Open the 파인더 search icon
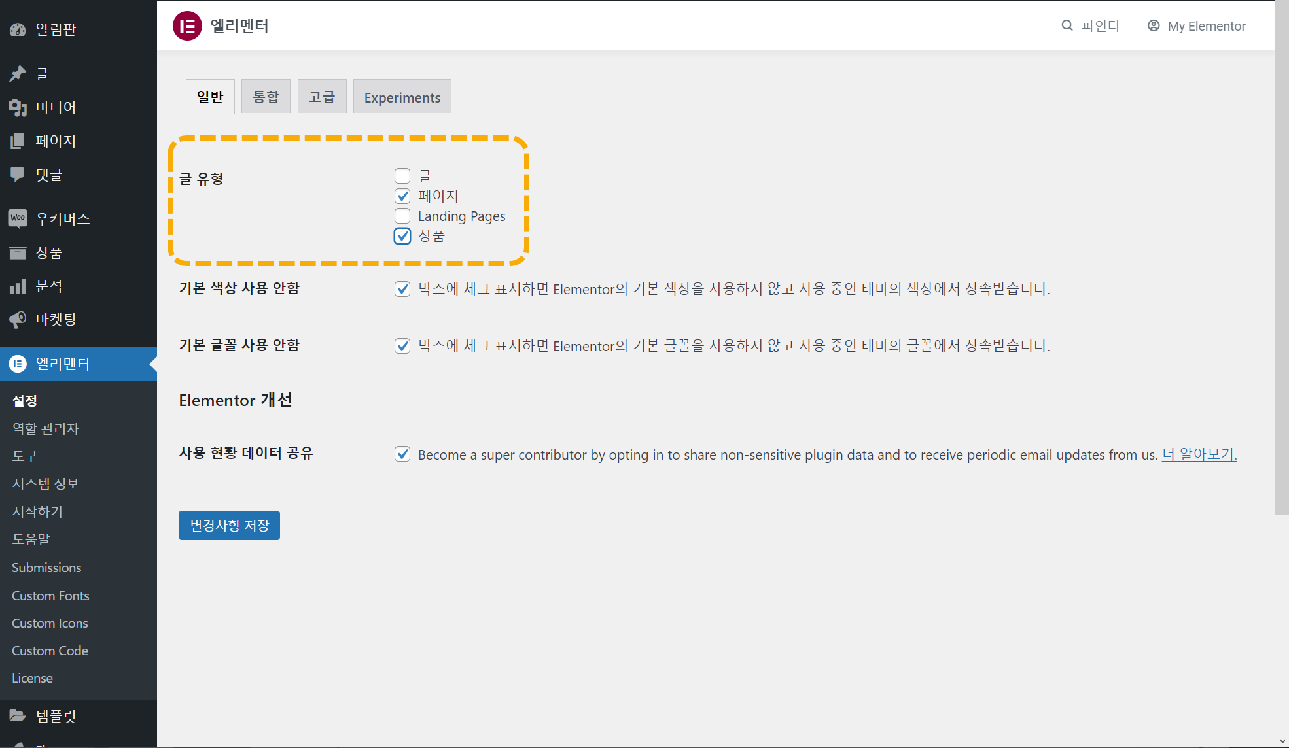 [1067, 25]
